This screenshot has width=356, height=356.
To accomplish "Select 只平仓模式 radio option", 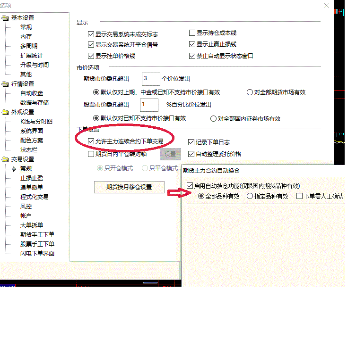I will pyautogui.click(x=145, y=168).
